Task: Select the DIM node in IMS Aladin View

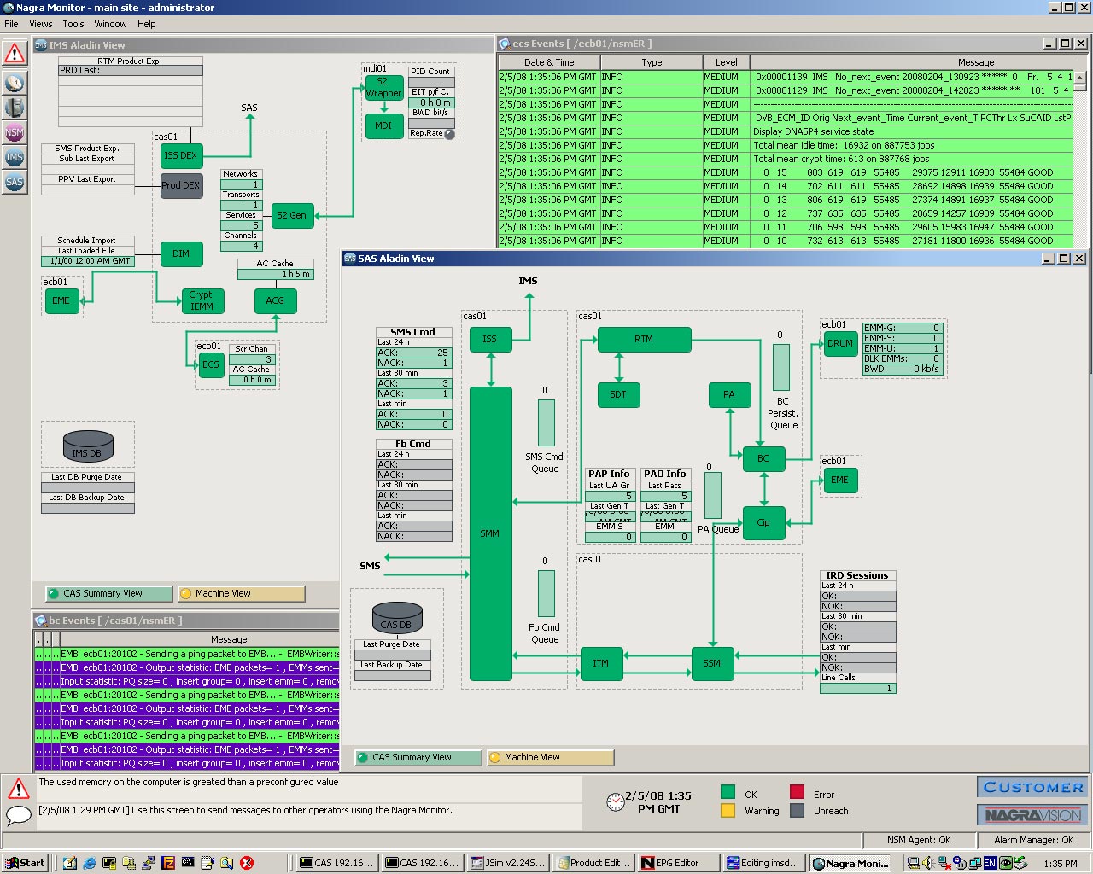Action: tap(181, 253)
